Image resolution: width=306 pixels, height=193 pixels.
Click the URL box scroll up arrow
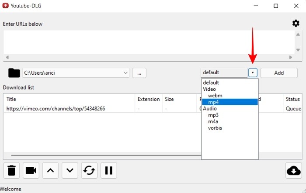298,34
